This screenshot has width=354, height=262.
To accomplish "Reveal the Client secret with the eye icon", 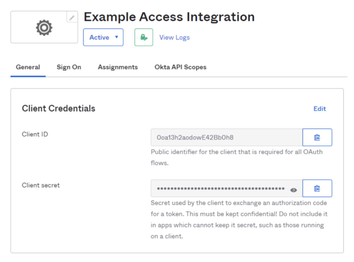I will [294, 190].
